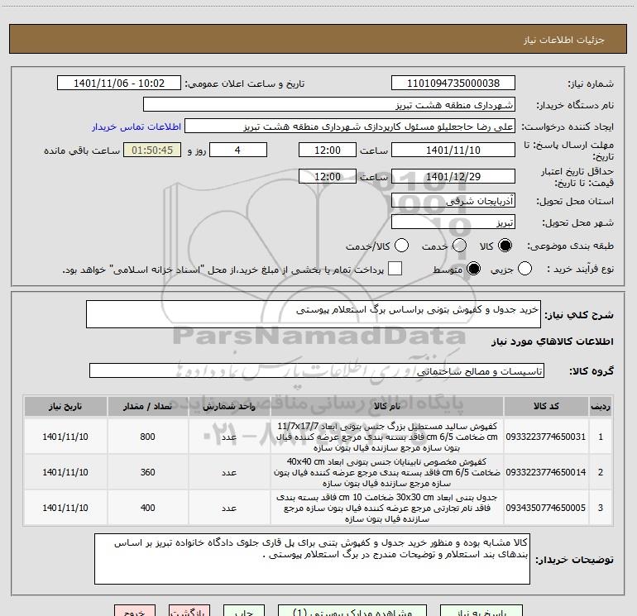Image resolution: width=637 pixels, height=616 pixels.
Task: Click product name کفپوش مخصوص نابینایان
Action: (387, 472)
